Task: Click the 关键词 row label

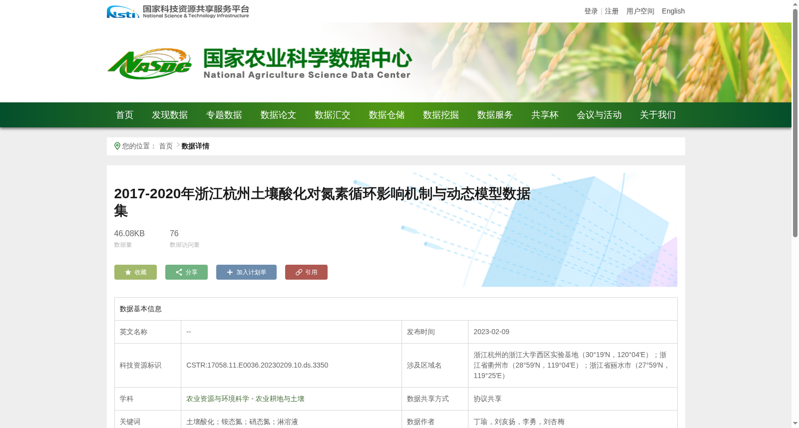Action: coord(130,422)
